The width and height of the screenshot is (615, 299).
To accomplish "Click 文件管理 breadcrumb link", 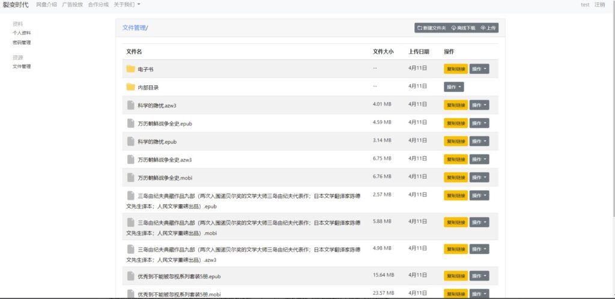I will click(x=134, y=28).
